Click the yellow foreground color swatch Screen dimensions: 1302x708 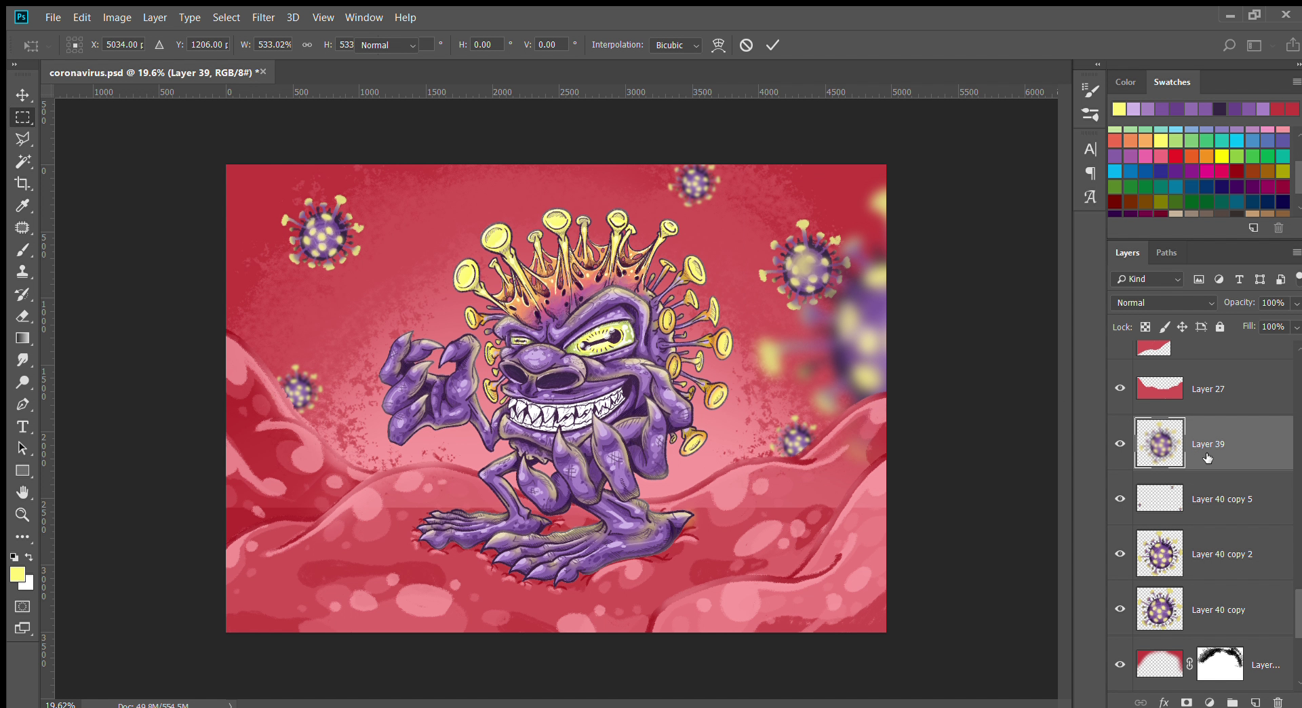pyautogui.click(x=17, y=574)
